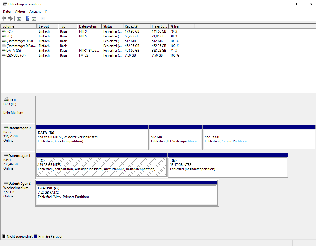
Task: Toggle the console tree toolbar icon
Action: click(x=19, y=18)
